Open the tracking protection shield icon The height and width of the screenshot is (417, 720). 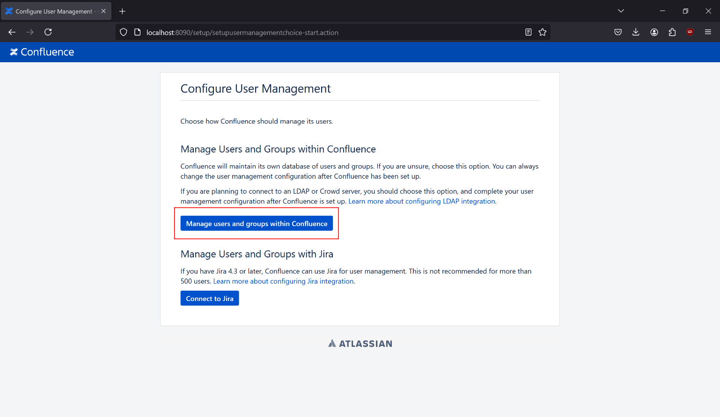[x=124, y=32]
